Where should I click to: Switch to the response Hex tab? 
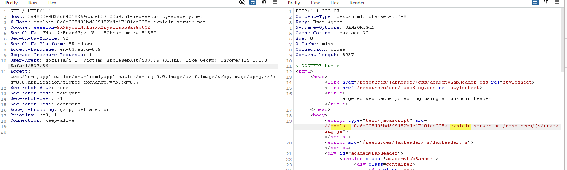pyautogui.click(x=335, y=3)
